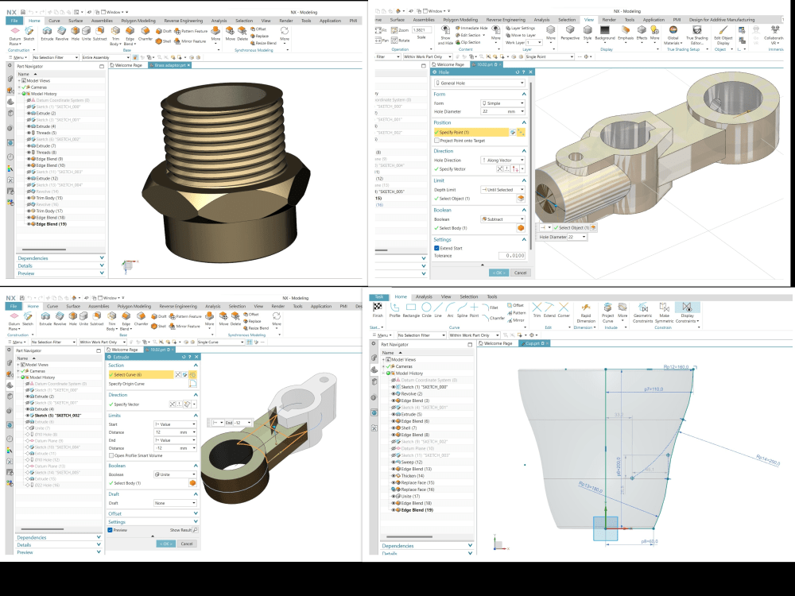Click OK in the Extrude dialog
Image resolution: width=795 pixels, height=596 pixels.
165,544
